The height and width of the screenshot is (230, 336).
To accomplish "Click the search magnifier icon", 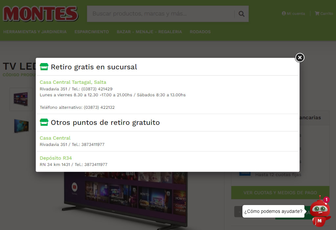I will pos(241,14).
